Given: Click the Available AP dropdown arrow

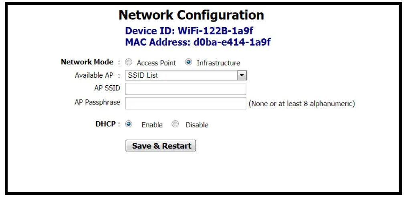Looking at the screenshot, I should point(242,75).
